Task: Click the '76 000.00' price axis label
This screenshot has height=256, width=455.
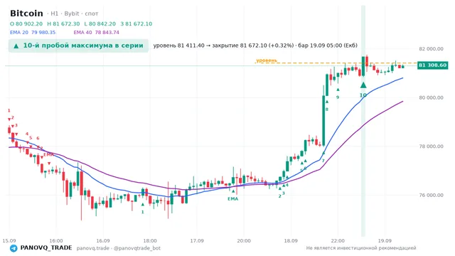Action: pyautogui.click(x=432, y=195)
